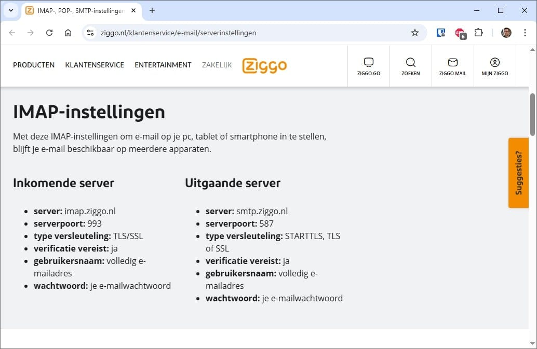Open the Adblock Plus extension icon
Screen dimensions: 537x349
coord(460,32)
